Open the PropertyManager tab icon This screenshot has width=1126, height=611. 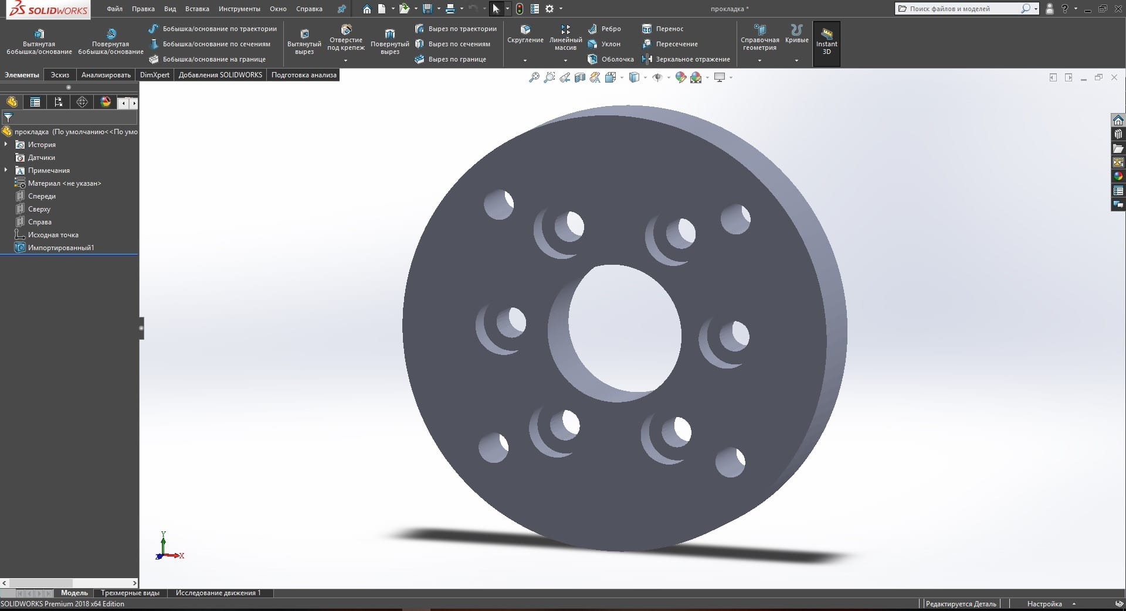[x=35, y=102]
